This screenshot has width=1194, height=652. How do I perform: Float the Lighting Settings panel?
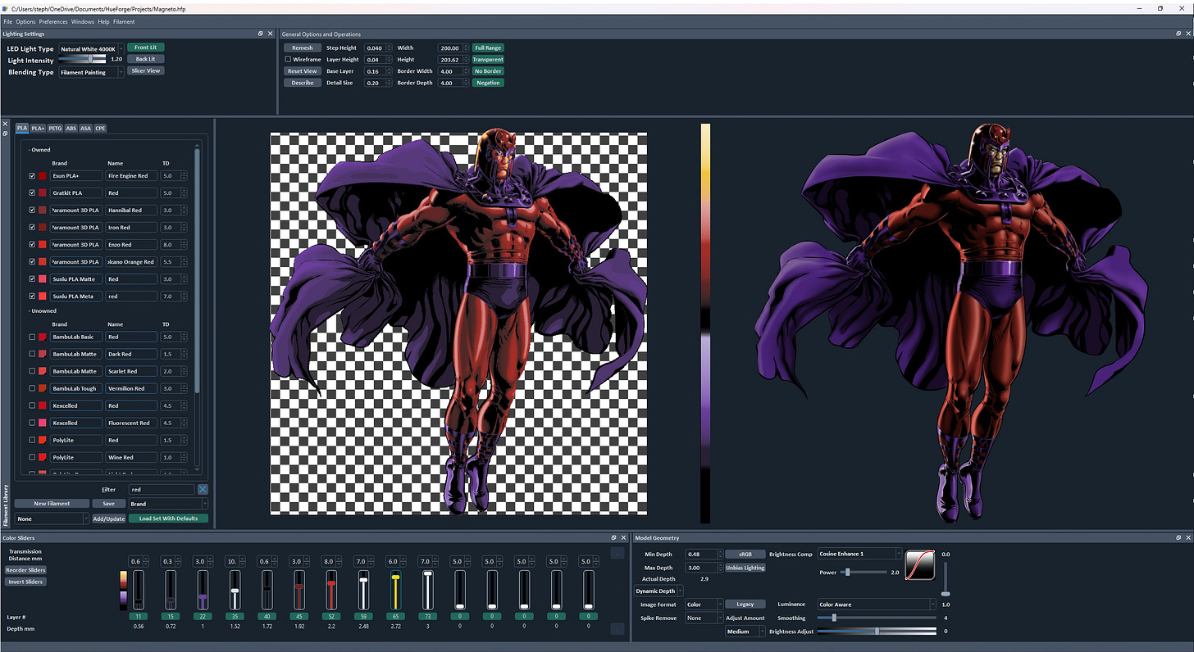[x=261, y=34]
